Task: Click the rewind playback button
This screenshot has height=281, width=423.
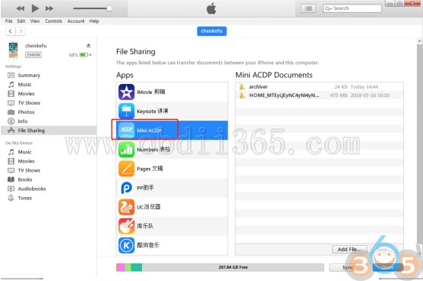Action: click(20, 8)
